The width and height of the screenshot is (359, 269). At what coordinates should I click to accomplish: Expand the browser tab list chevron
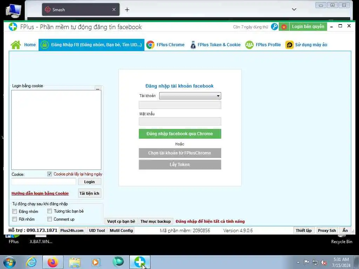pyautogui.click(x=294, y=9)
